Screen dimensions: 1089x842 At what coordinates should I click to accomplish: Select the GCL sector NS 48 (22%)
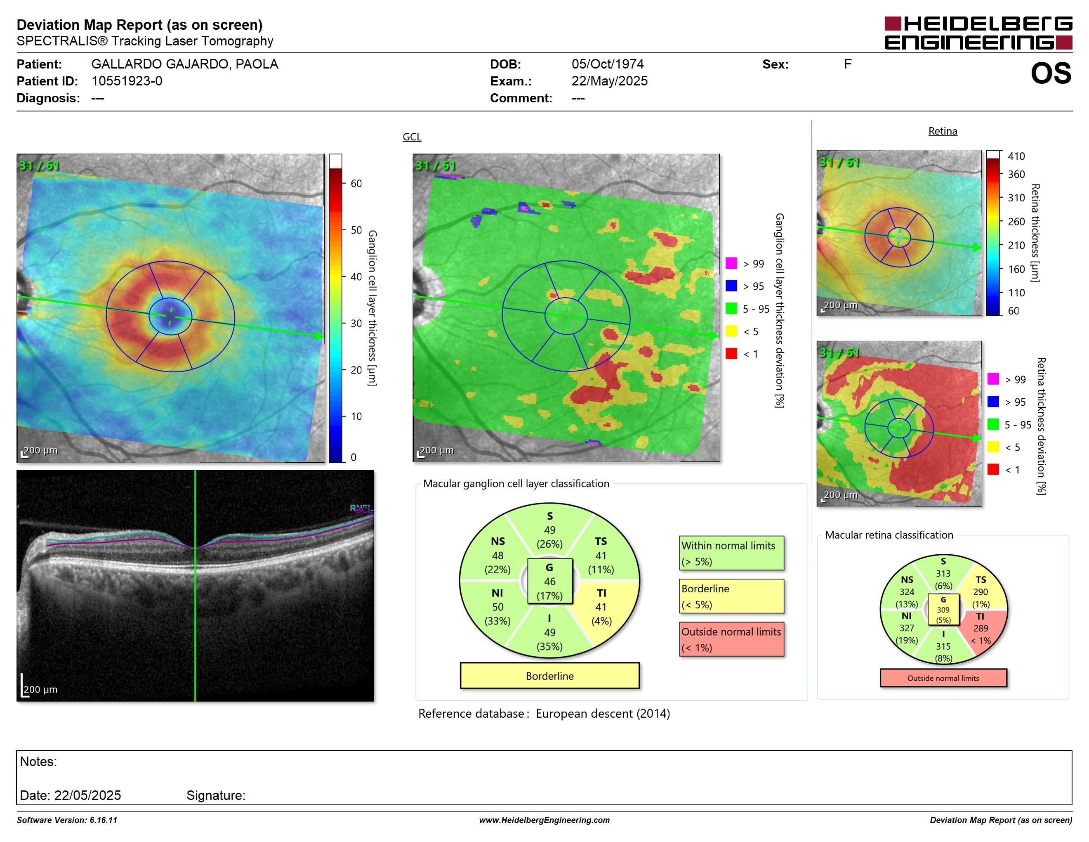(497, 555)
